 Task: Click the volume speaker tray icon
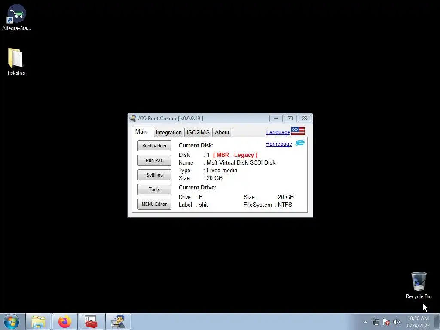pyautogui.click(x=396, y=322)
